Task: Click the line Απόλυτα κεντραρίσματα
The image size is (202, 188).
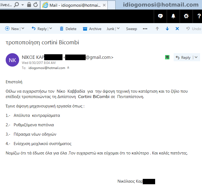Action: 37,115
